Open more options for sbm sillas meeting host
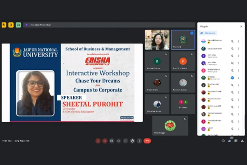 pyautogui.click(x=239, y=56)
